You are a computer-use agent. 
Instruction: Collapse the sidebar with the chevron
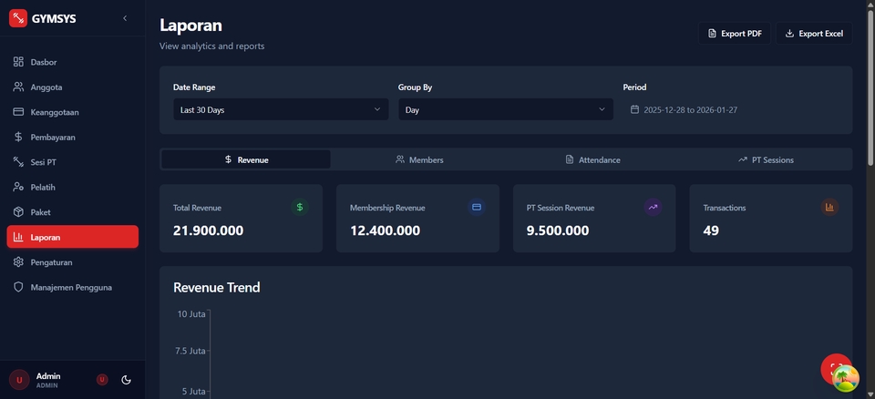coord(125,18)
